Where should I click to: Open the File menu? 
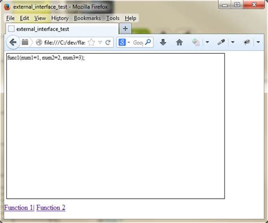pyautogui.click(x=10, y=18)
